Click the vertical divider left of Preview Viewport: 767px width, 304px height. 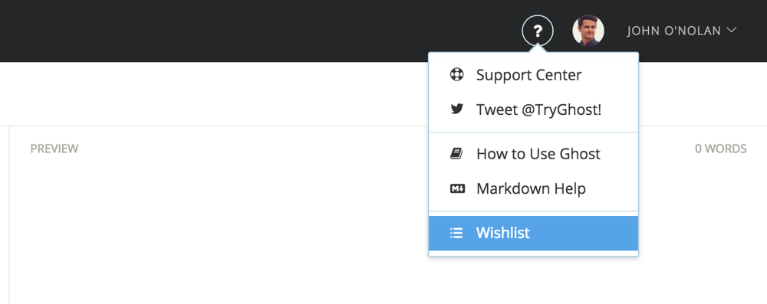coord(9,215)
